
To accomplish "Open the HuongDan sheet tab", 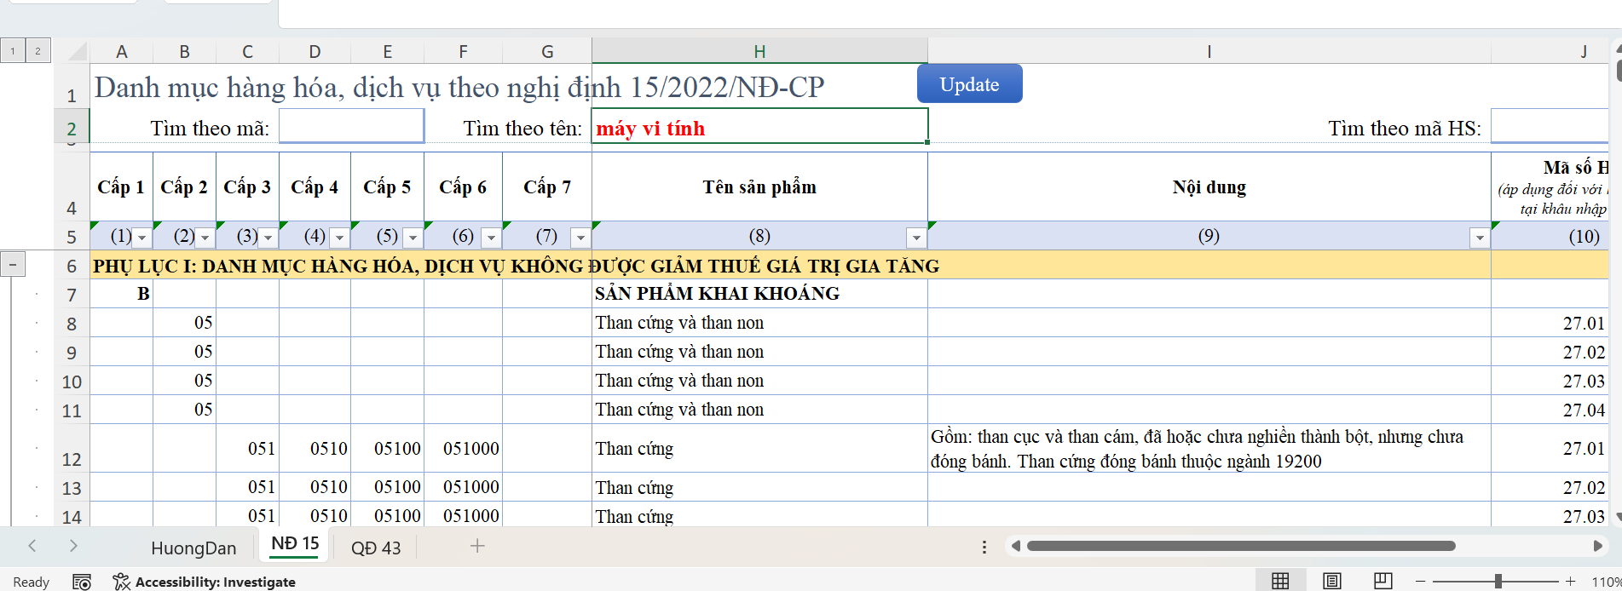I will (193, 548).
